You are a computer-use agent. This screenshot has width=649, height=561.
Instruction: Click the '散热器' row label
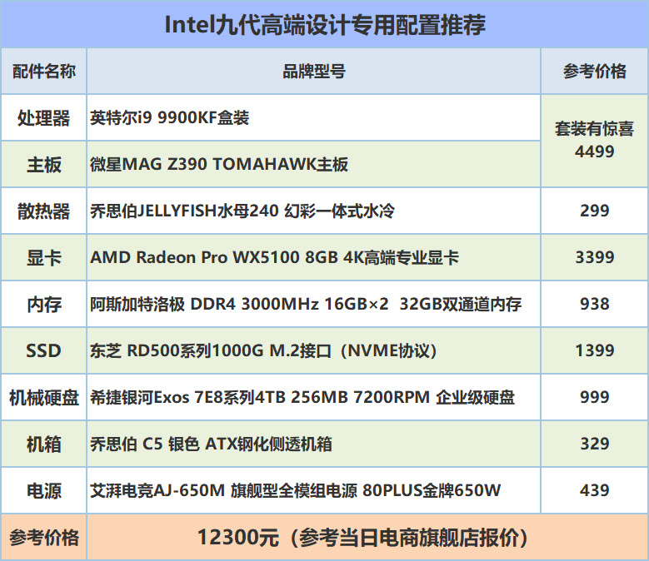pos(44,211)
